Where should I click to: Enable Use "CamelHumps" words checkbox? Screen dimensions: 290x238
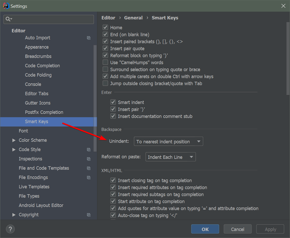click(x=105, y=62)
